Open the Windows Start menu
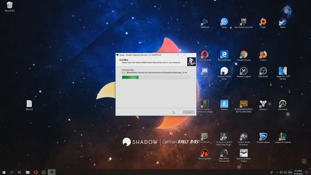 pyautogui.click(x=4, y=172)
